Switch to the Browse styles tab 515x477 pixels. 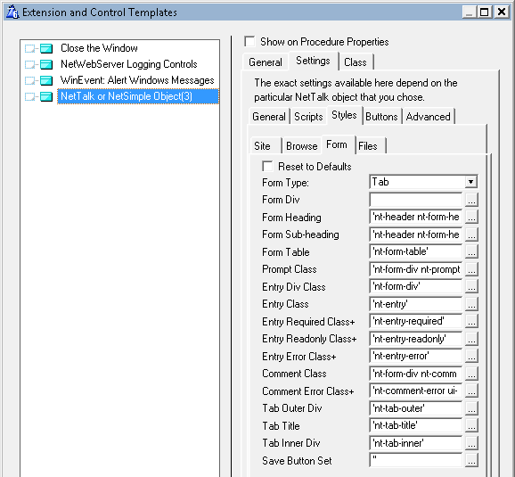pyautogui.click(x=301, y=146)
